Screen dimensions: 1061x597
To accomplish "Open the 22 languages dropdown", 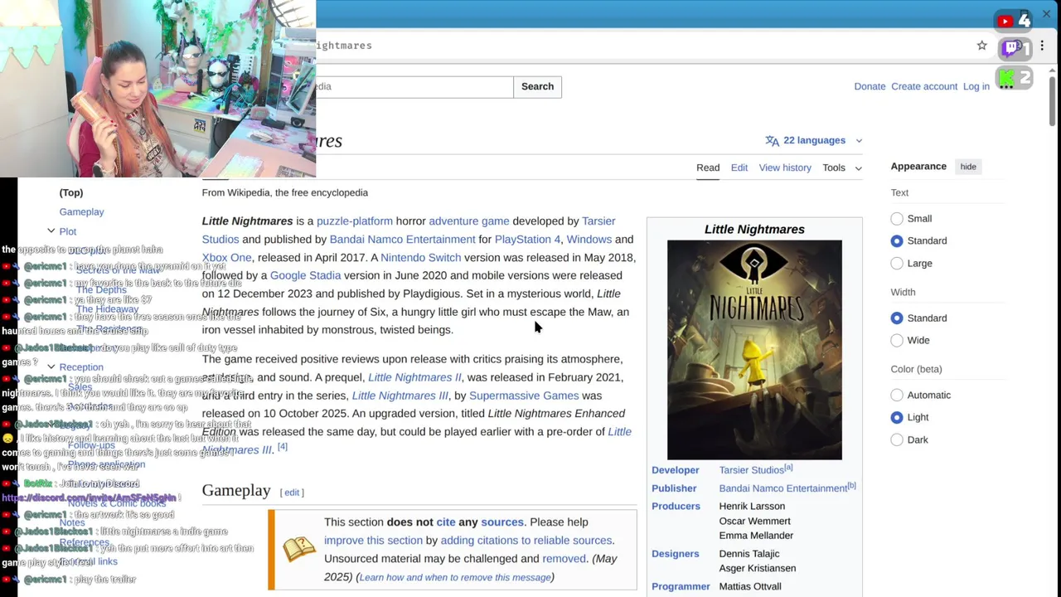I will pos(814,141).
